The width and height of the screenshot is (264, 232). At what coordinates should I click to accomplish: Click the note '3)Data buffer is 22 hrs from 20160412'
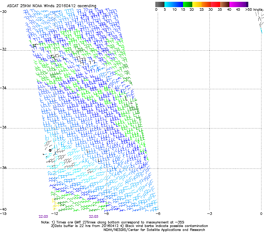[x=85, y=226]
